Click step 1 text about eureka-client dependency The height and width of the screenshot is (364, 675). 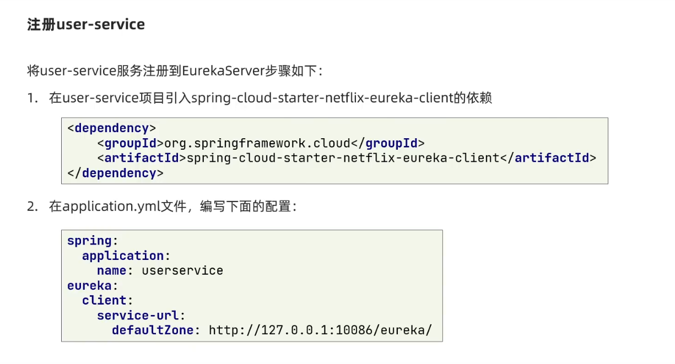(x=270, y=99)
